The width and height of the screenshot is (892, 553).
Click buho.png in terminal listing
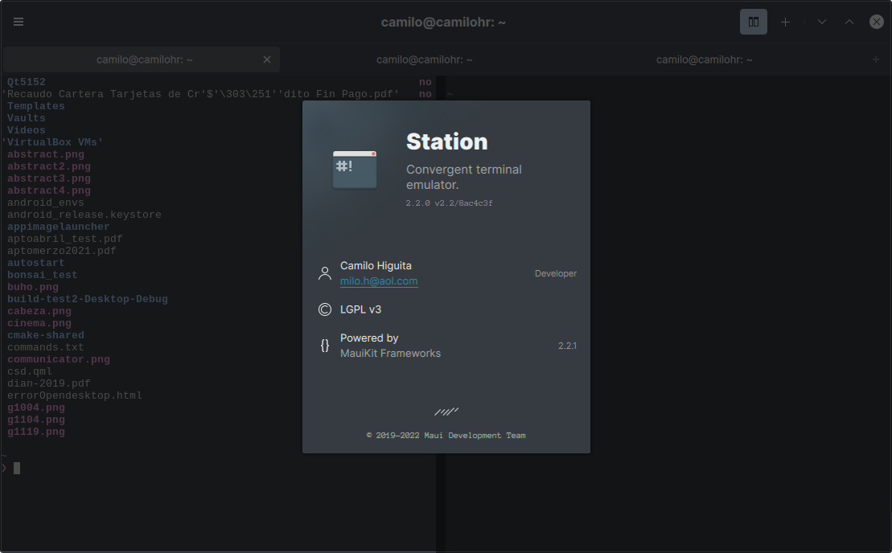[x=32, y=287]
